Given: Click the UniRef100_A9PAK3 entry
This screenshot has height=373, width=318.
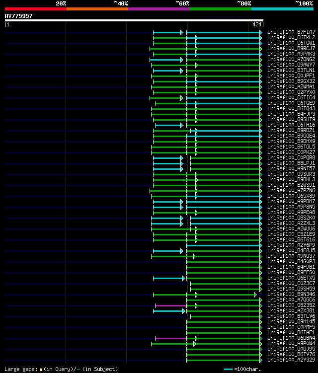Looking at the screenshot, I should point(291,54).
